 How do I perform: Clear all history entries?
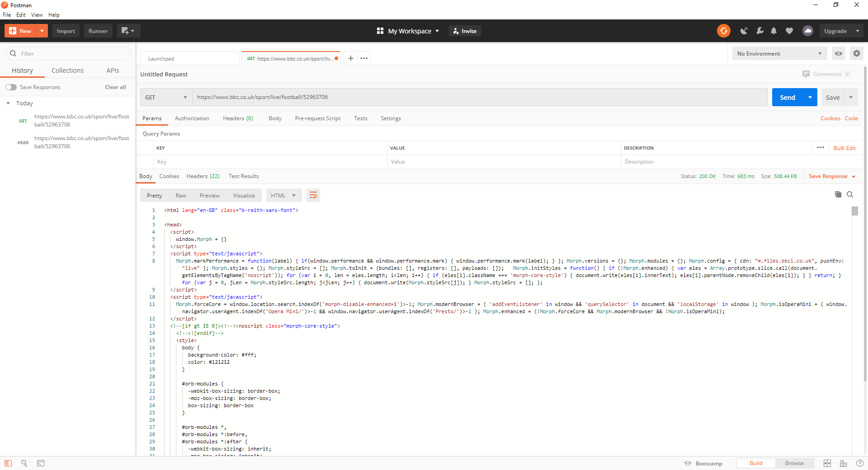pos(115,87)
